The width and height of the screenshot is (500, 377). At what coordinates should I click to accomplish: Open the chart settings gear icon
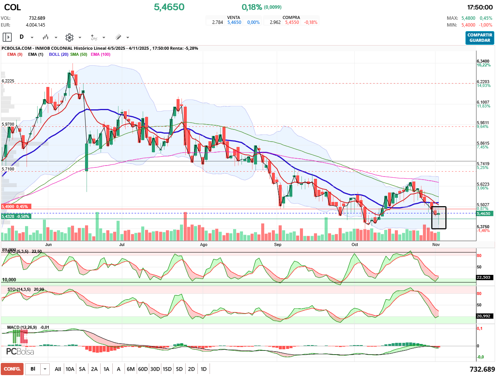pyautogui.click(x=69, y=37)
